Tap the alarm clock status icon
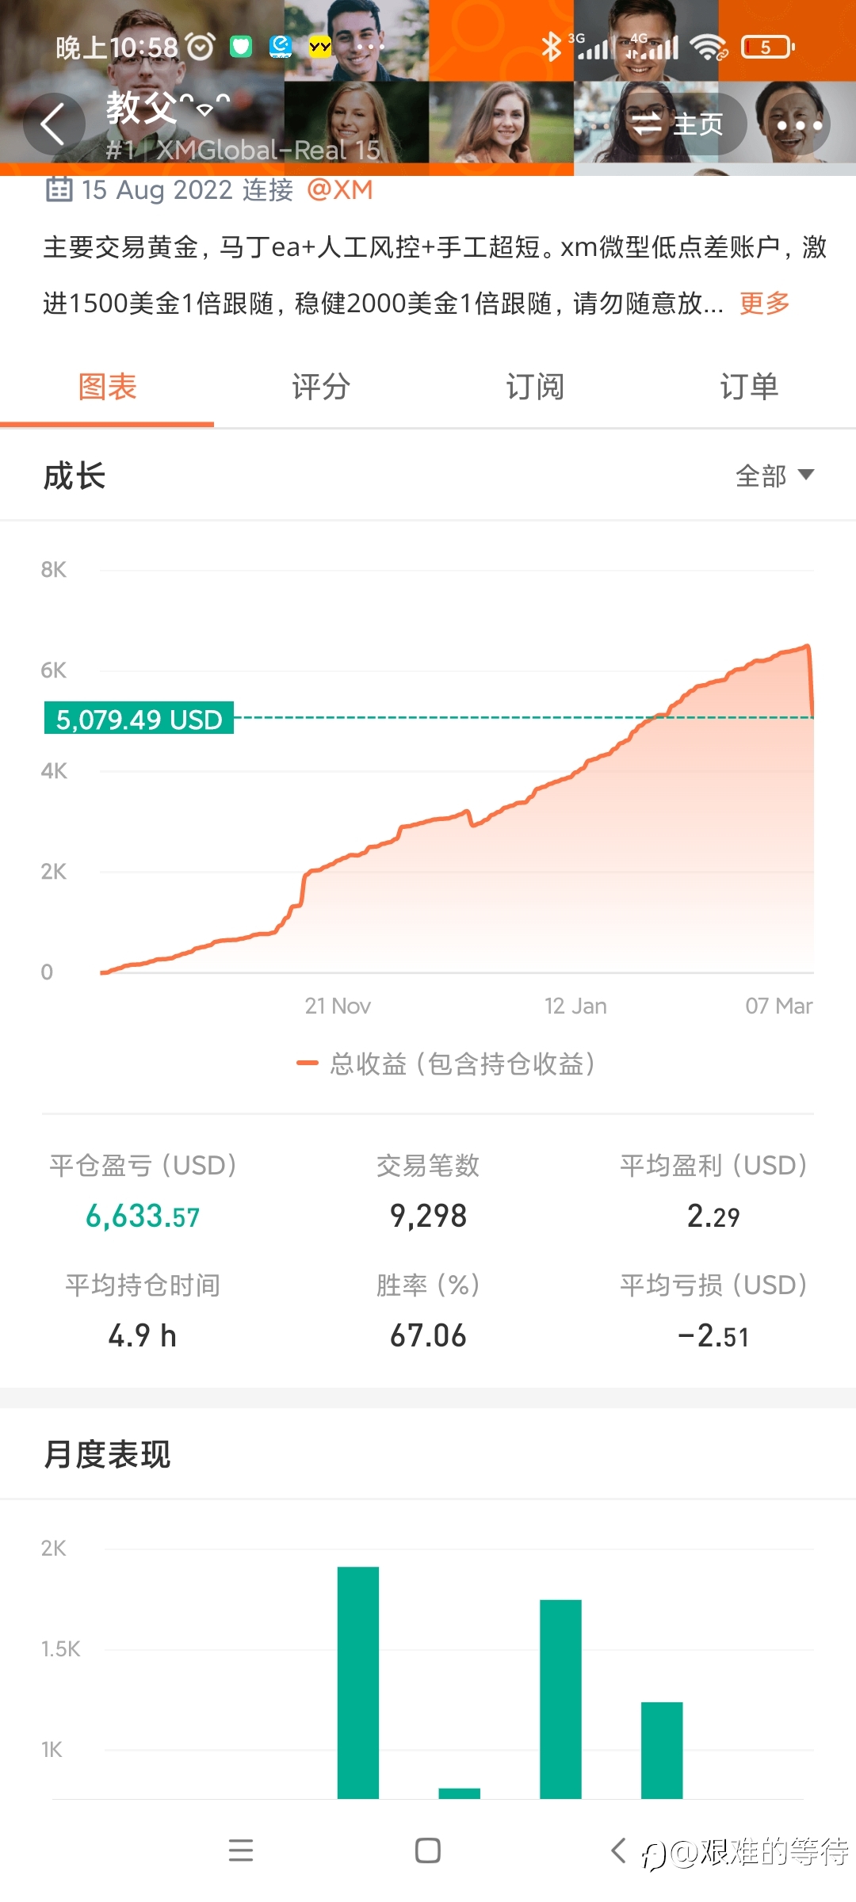 click(x=201, y=48)
